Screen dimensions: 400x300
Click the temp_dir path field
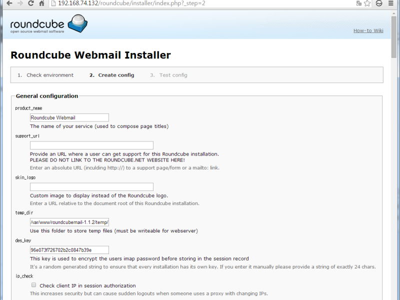click(69, 222)
